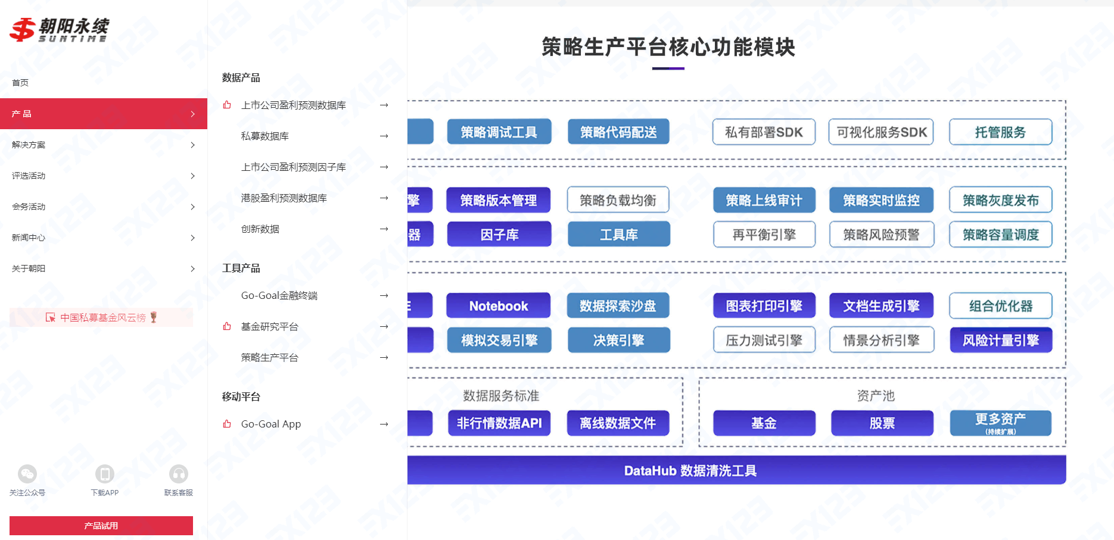This screenshot has width=1114, height=540.
Task: Click arrow icon for 私募数据库
Action: point(384,136)
